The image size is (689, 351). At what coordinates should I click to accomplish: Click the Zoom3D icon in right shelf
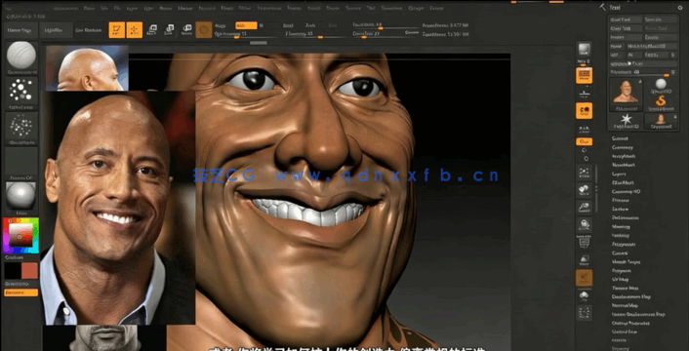click(x=584, y=207)
